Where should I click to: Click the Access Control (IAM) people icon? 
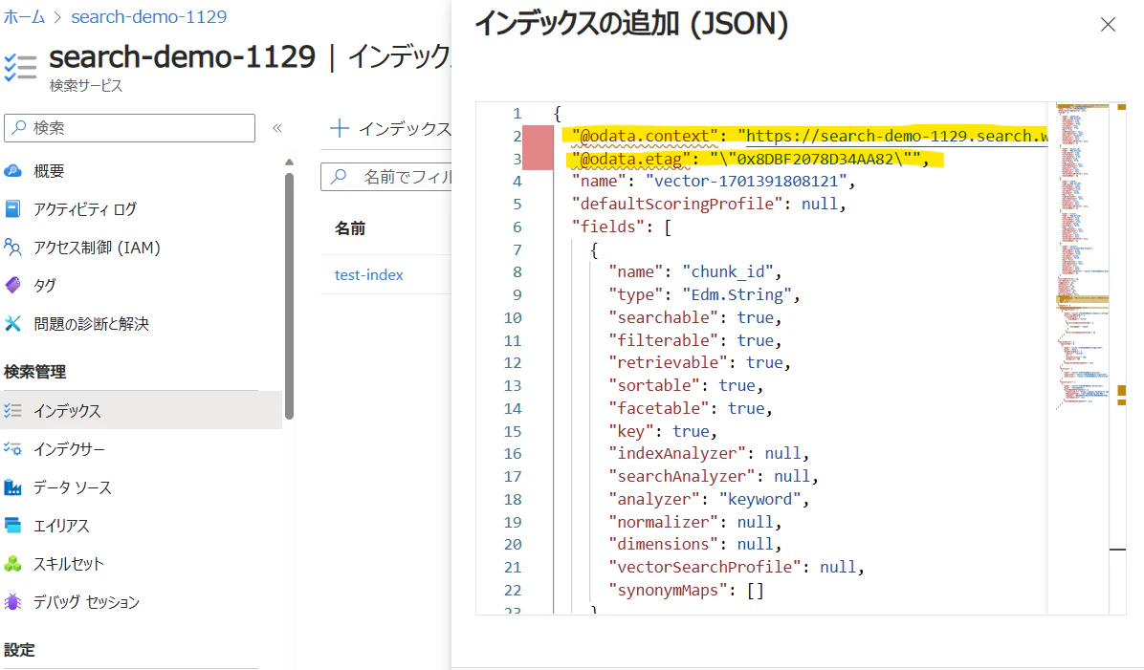(x=12, y=248)
